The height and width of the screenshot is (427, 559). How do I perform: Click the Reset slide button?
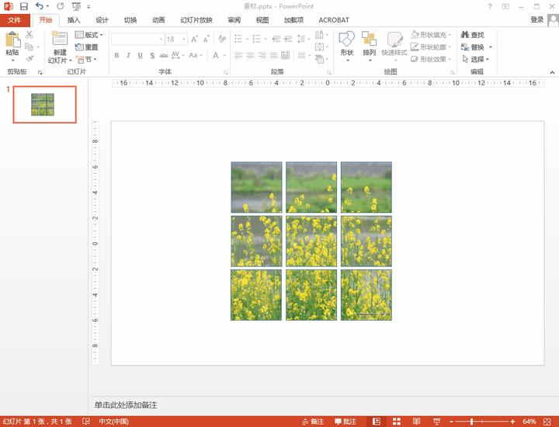pyautogui.click(x=87, y=47)
